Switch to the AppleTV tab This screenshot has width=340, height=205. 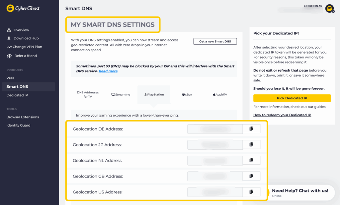pos(221,95)
